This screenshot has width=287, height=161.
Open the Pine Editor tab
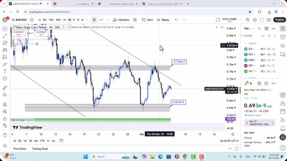[x=20, y=149]
